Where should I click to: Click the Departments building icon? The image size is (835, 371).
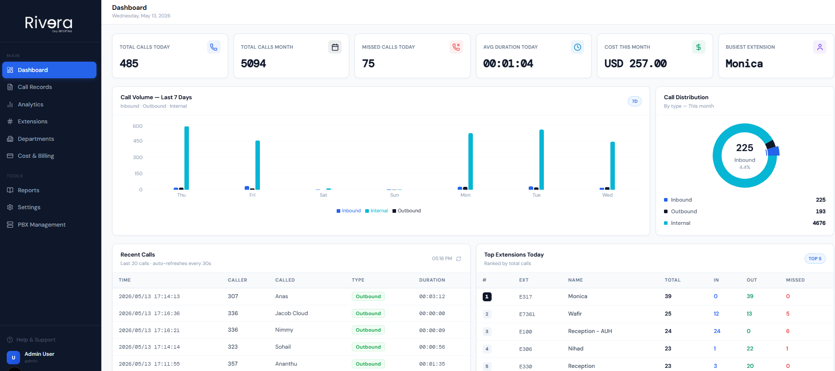(10, 139)
